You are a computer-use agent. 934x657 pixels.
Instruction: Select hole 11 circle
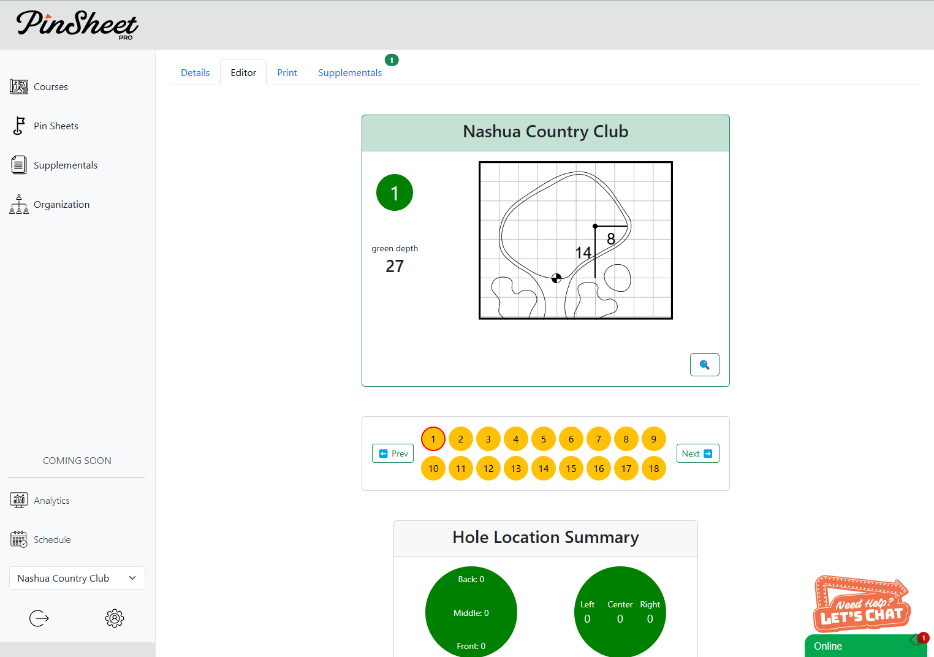tap(461, 468)
